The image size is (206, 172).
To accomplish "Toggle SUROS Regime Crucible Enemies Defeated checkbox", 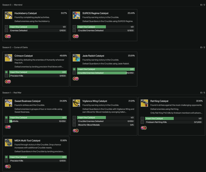I will [74, 30].
